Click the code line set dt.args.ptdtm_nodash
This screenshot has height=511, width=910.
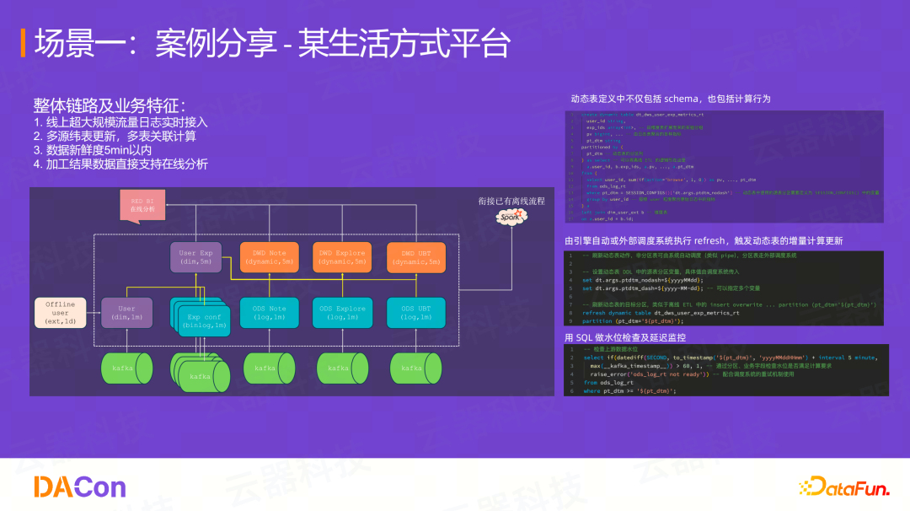point(642,280)
